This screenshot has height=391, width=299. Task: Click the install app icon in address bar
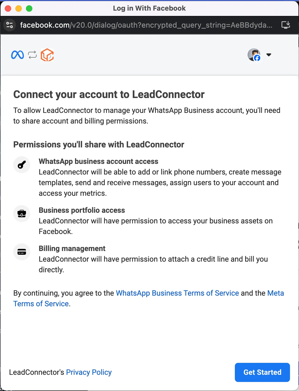pos(286,25)
